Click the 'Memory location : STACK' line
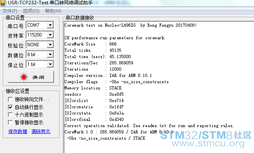254x153 pixels. [93, 88]
